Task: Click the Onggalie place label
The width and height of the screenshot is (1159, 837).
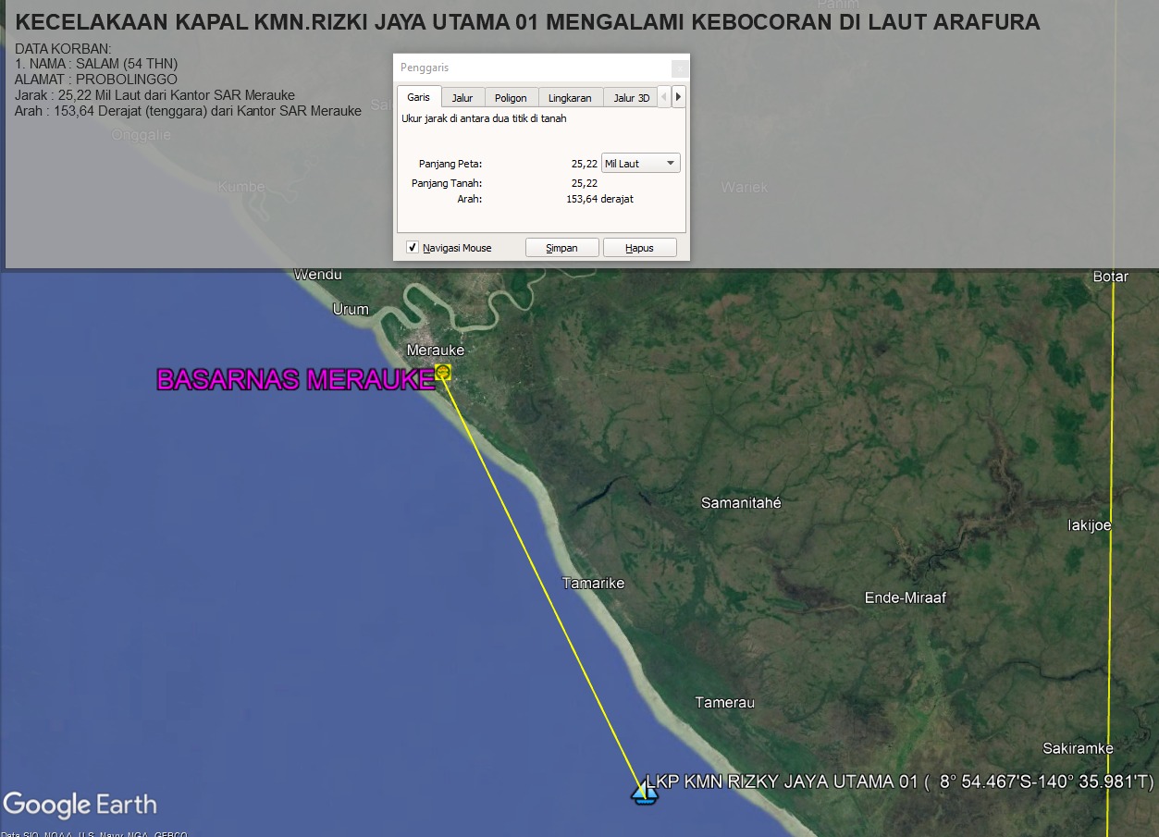Action: click(x=142, y=135)
